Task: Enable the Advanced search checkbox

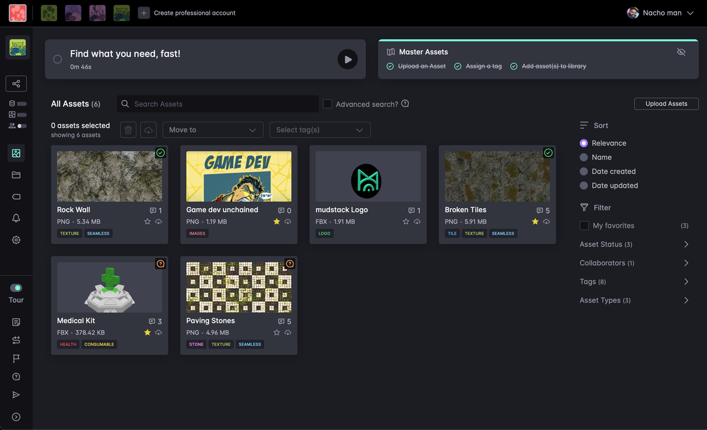Action: [328, 104]
